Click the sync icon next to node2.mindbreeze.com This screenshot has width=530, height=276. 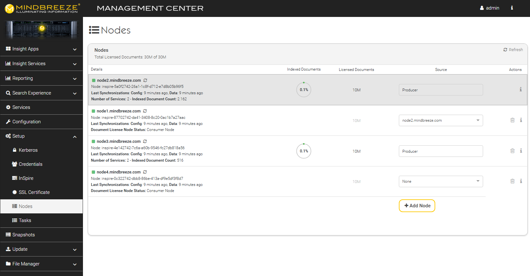(145, 80)
